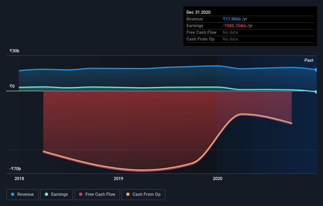Toggle the Cash From Op legend button
This screenshot has height=206, width=323.
143,195
